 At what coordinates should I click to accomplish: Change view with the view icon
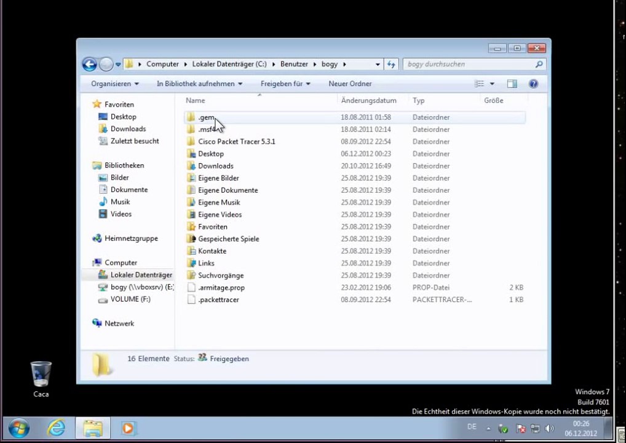(x=479, y=84)
